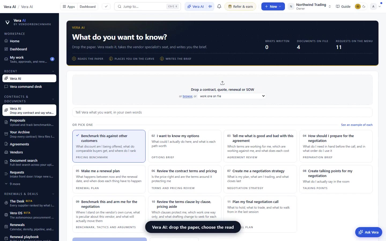Open Vendors in the sidebar

click(x=29, y=152)
